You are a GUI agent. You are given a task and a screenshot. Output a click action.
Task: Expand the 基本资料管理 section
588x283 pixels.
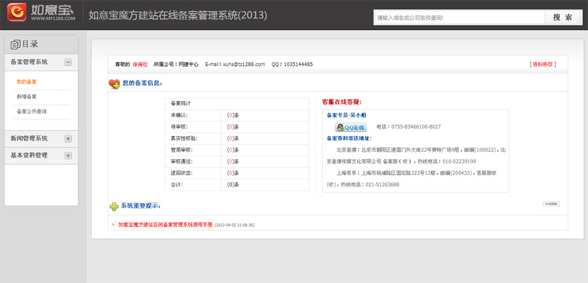(x=68, y=156)
